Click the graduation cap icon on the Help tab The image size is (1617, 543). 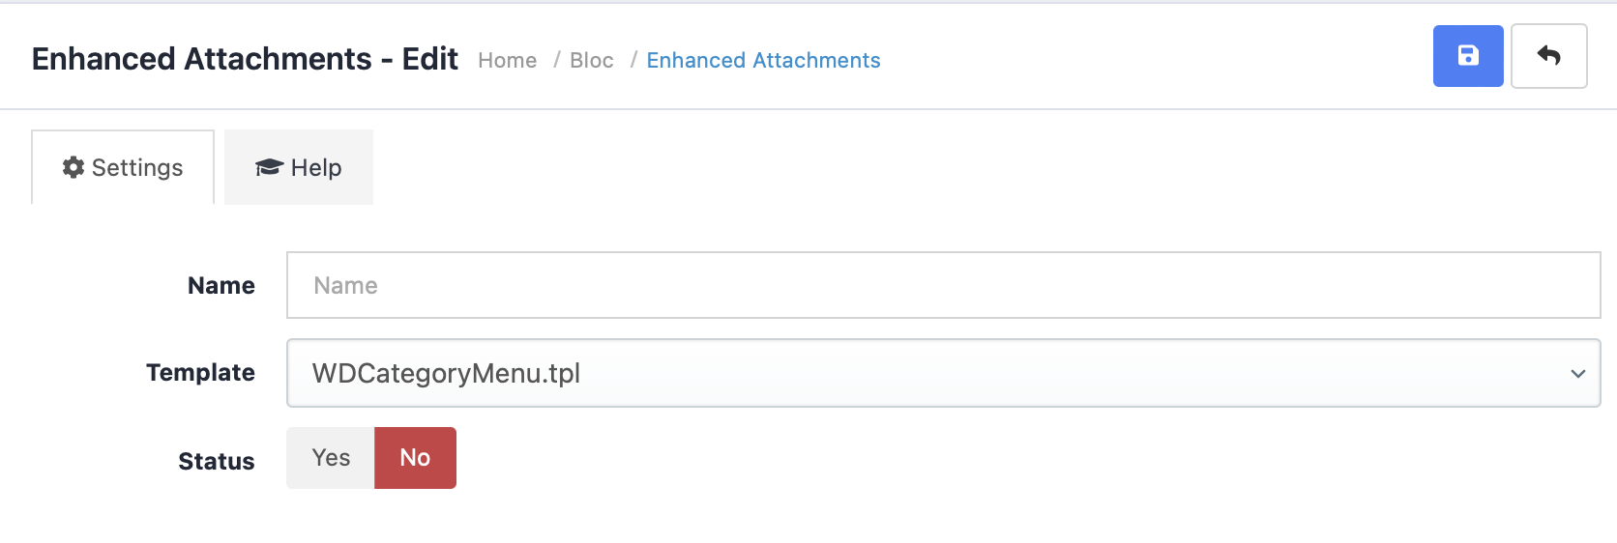(268, 168)
